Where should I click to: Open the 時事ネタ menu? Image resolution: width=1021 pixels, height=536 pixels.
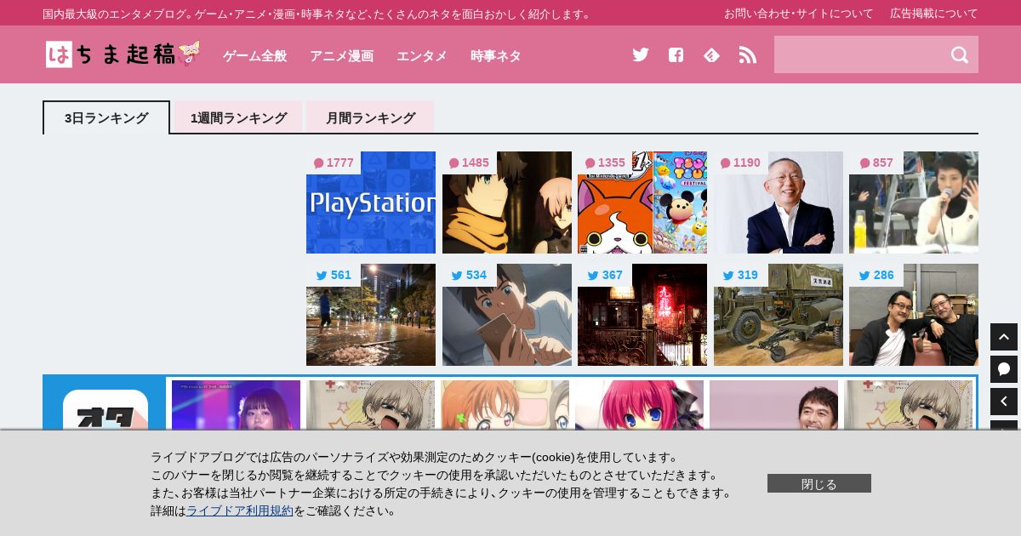pos(495,55)
